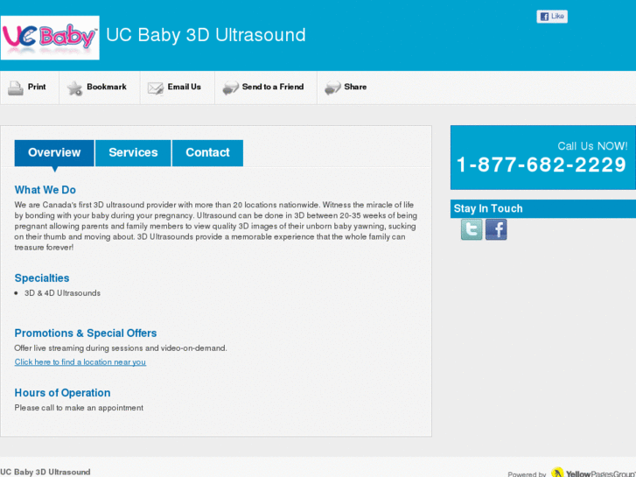Open the Twitter icon under Stay In Touch

(x=472, y=229)
